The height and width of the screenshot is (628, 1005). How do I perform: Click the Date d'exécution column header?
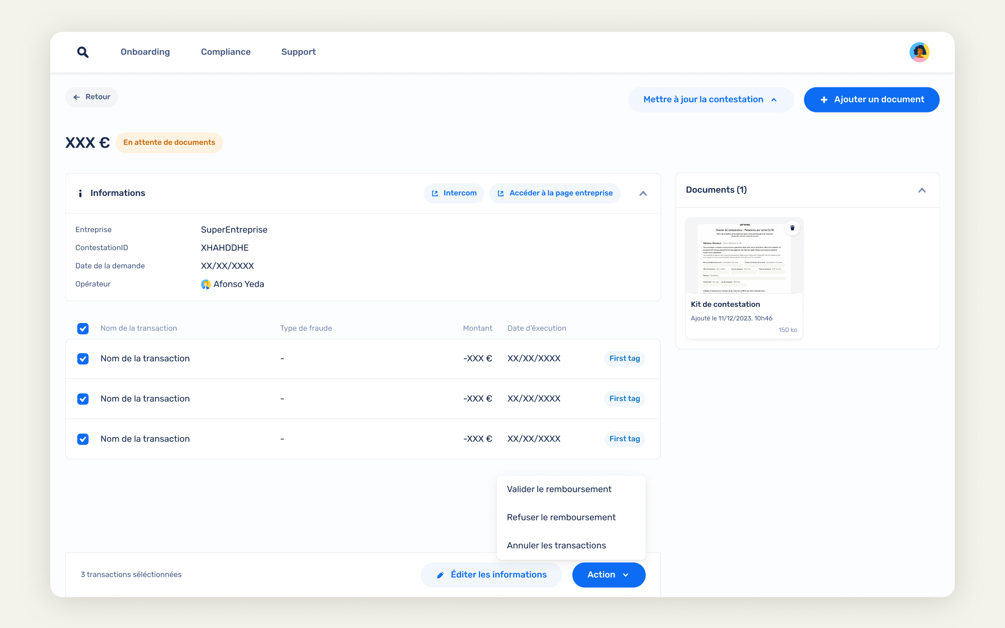[537, 329]
